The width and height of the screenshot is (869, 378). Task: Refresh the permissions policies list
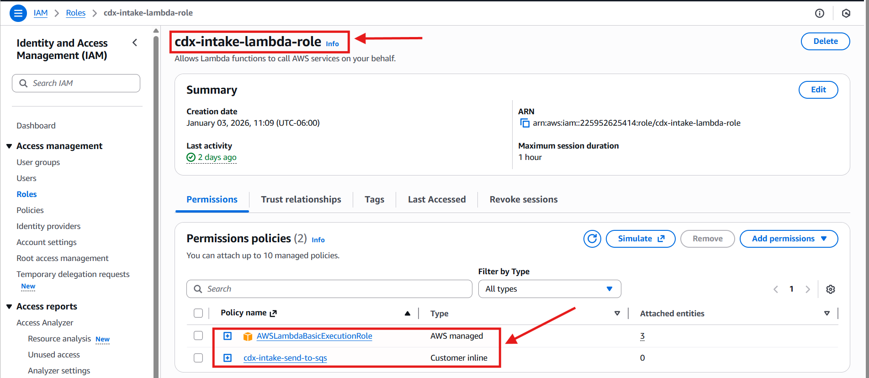coord(592,239)
